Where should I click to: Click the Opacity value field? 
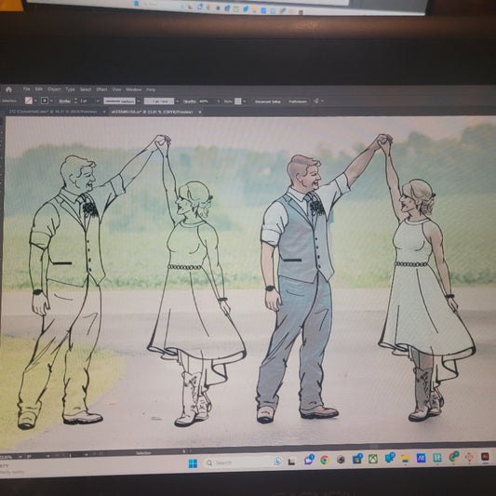pyautogui.click(x=208, y=101)
